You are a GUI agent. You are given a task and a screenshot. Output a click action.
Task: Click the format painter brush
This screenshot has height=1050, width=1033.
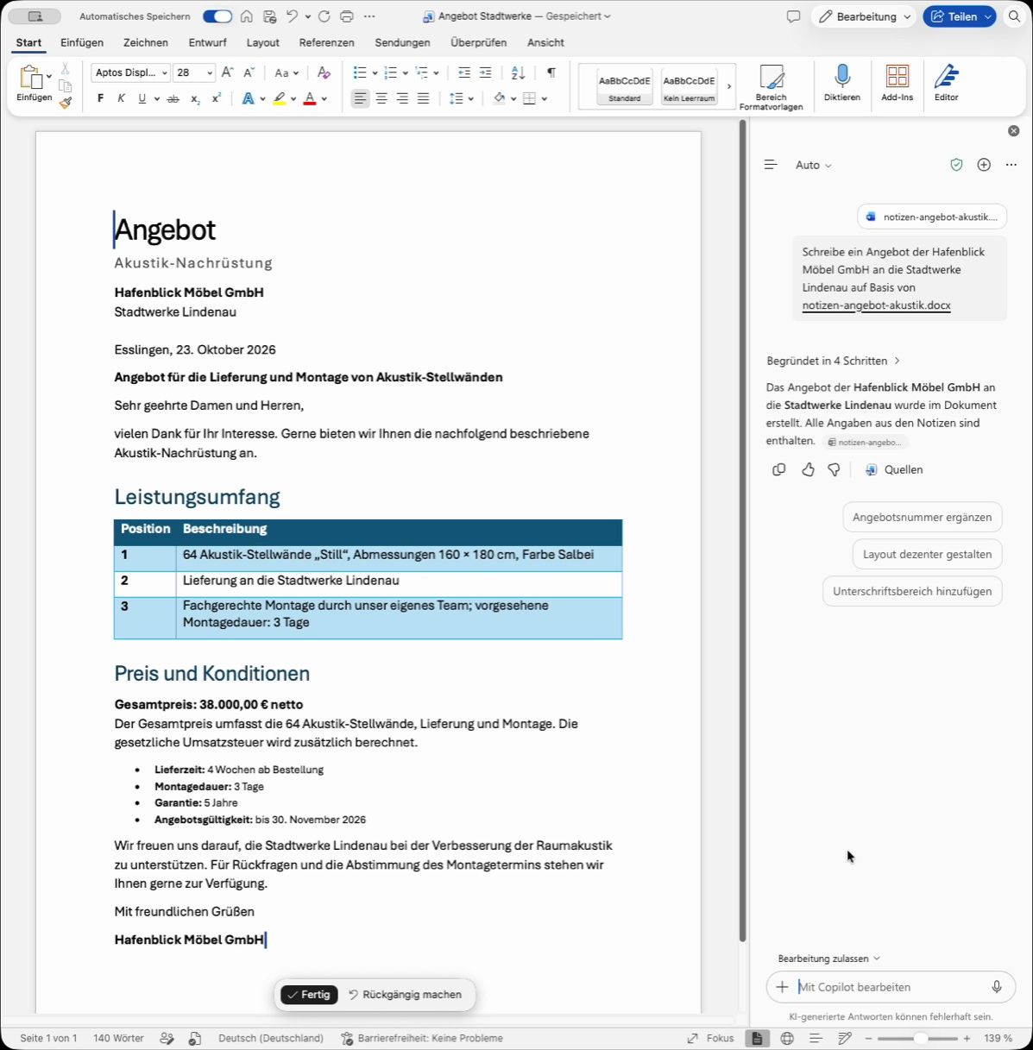tap(66, 103)
